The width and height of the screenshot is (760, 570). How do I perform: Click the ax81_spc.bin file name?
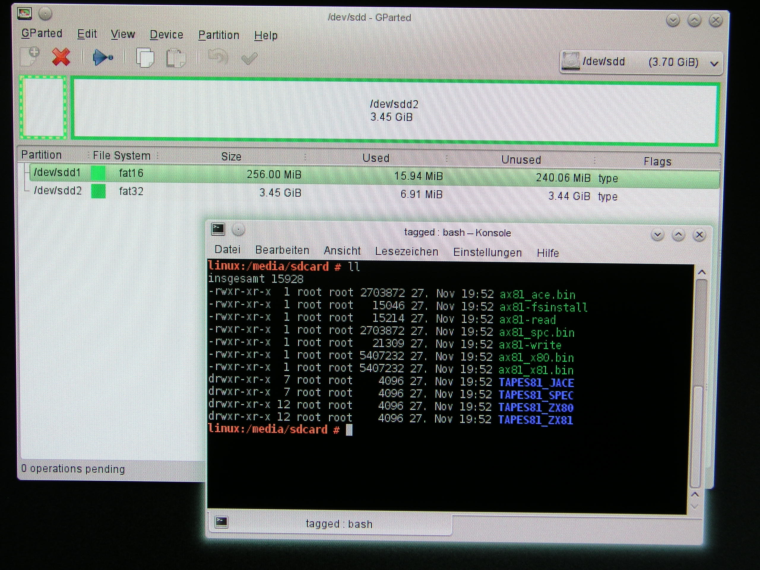coord(537,332)
